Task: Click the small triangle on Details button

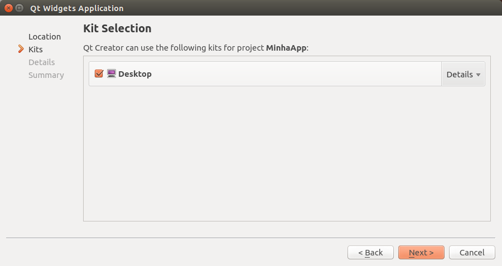Action: click(x=478, y=75)
